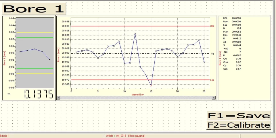This screenshot has width=276, height=138.
Task: Click the USL label right of chart
Action: click(x=212, y=26)
